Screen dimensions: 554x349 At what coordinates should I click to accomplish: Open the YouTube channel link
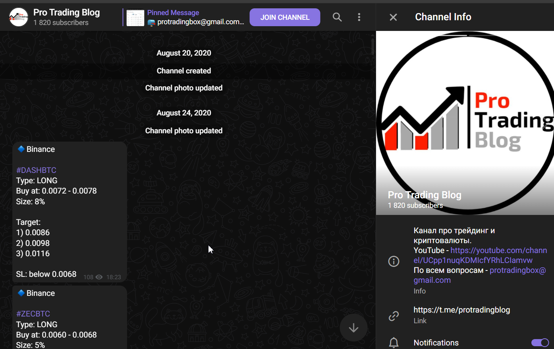[481, 255]
